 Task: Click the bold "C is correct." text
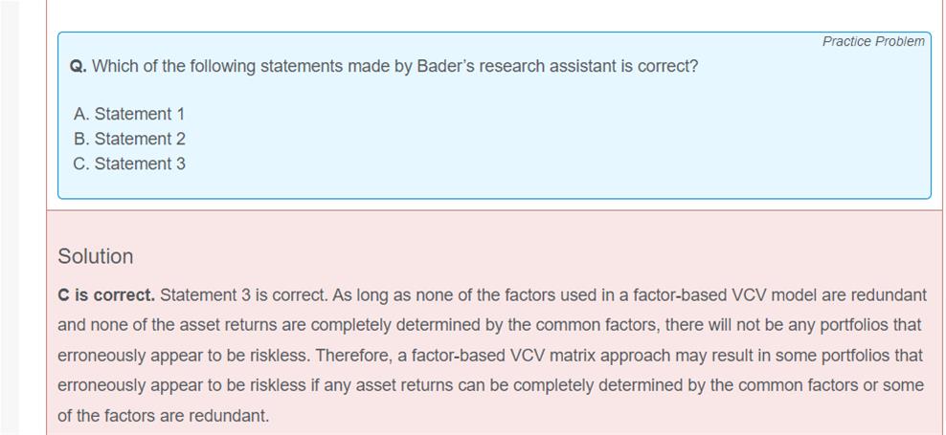click(x=106, y=294)
